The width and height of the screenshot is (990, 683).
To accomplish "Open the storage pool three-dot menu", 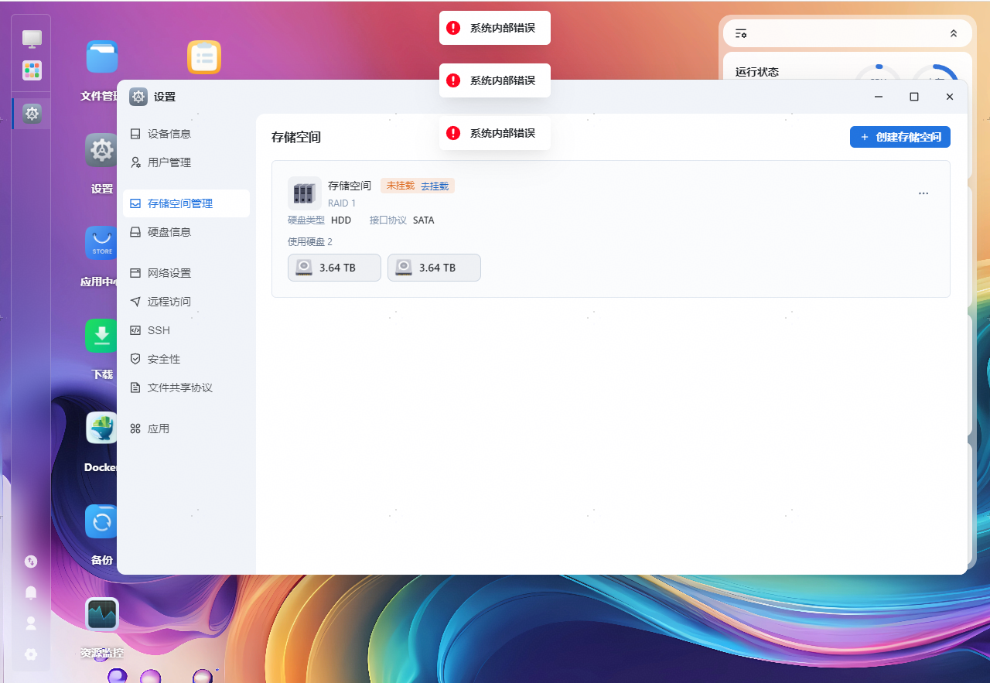I will [923, 193].
